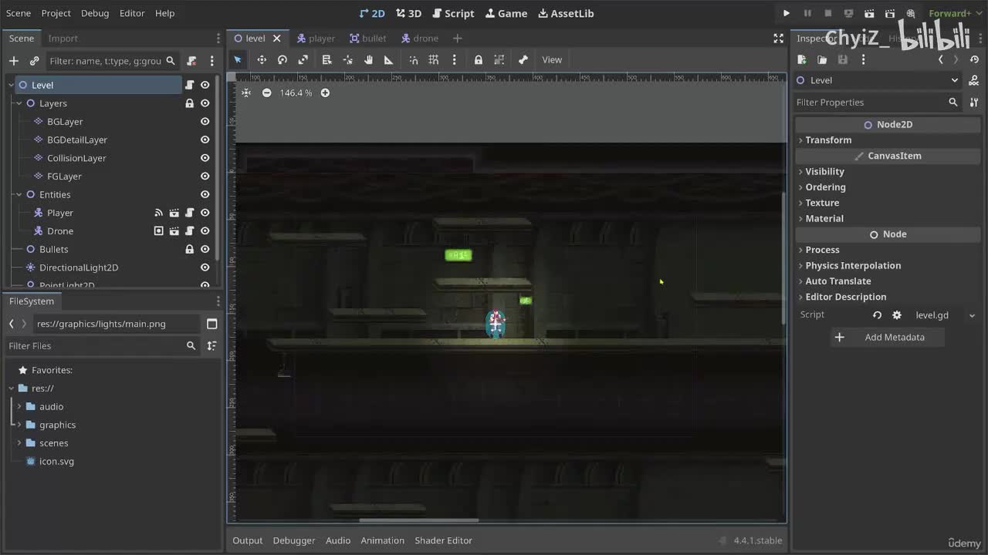Open the Level node documentation icon
The height and width of the screenshot is (555, 988).
[x=974, y=80]
